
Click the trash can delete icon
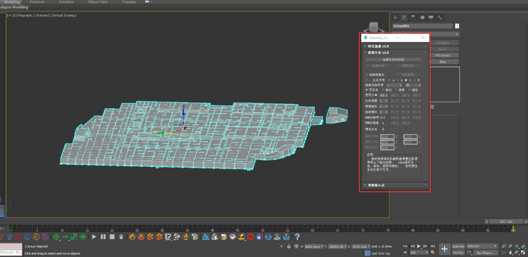[x=121, y=237]
